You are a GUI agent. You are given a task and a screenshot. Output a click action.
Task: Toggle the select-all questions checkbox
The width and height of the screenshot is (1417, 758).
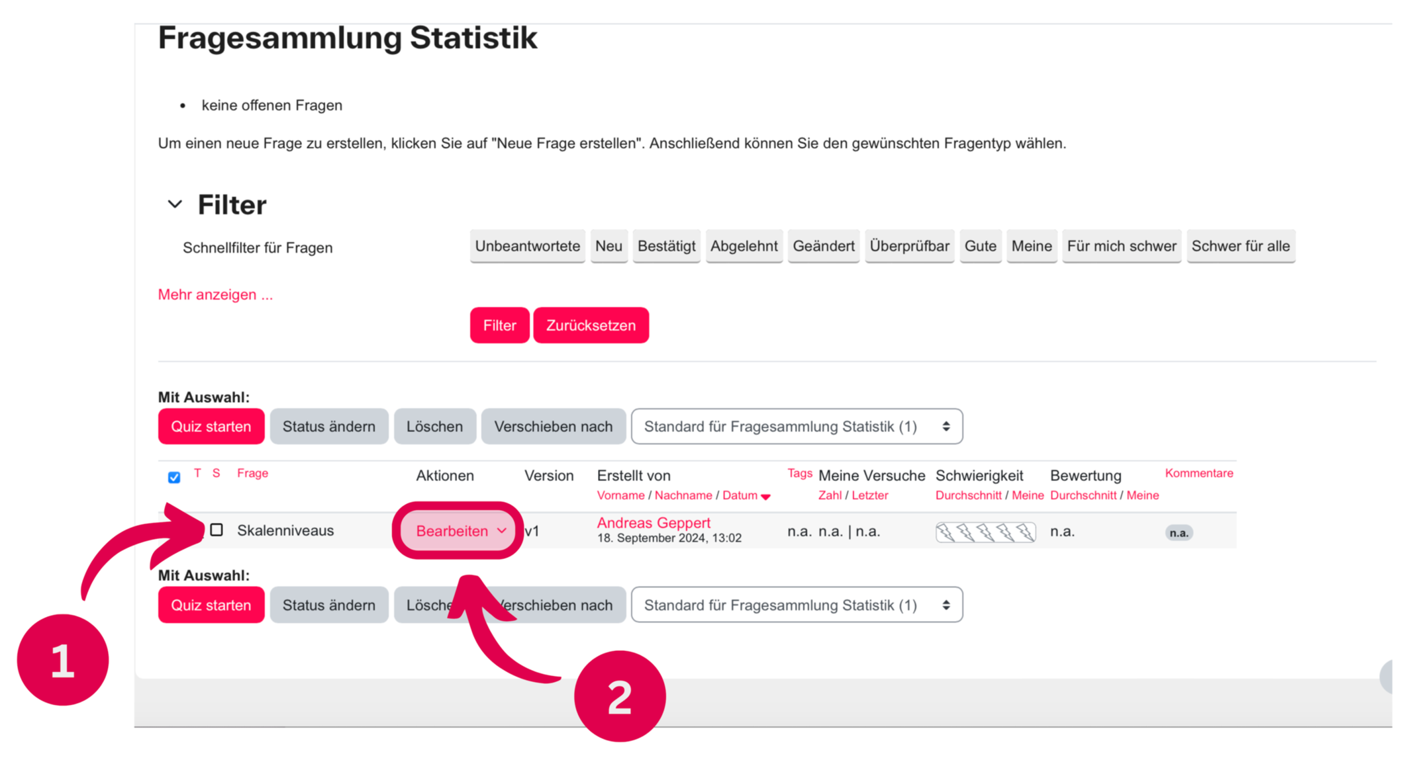point(174,477)
